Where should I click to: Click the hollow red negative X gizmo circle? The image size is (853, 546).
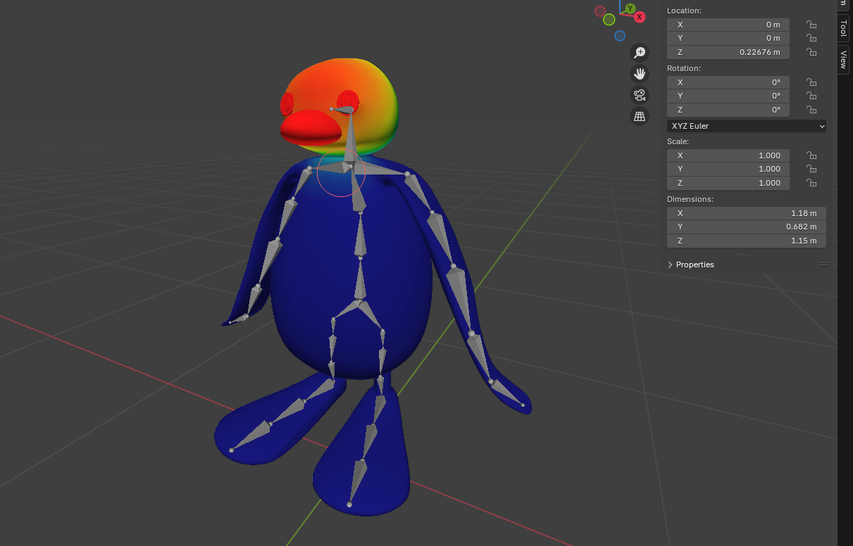tap(600, 11)
